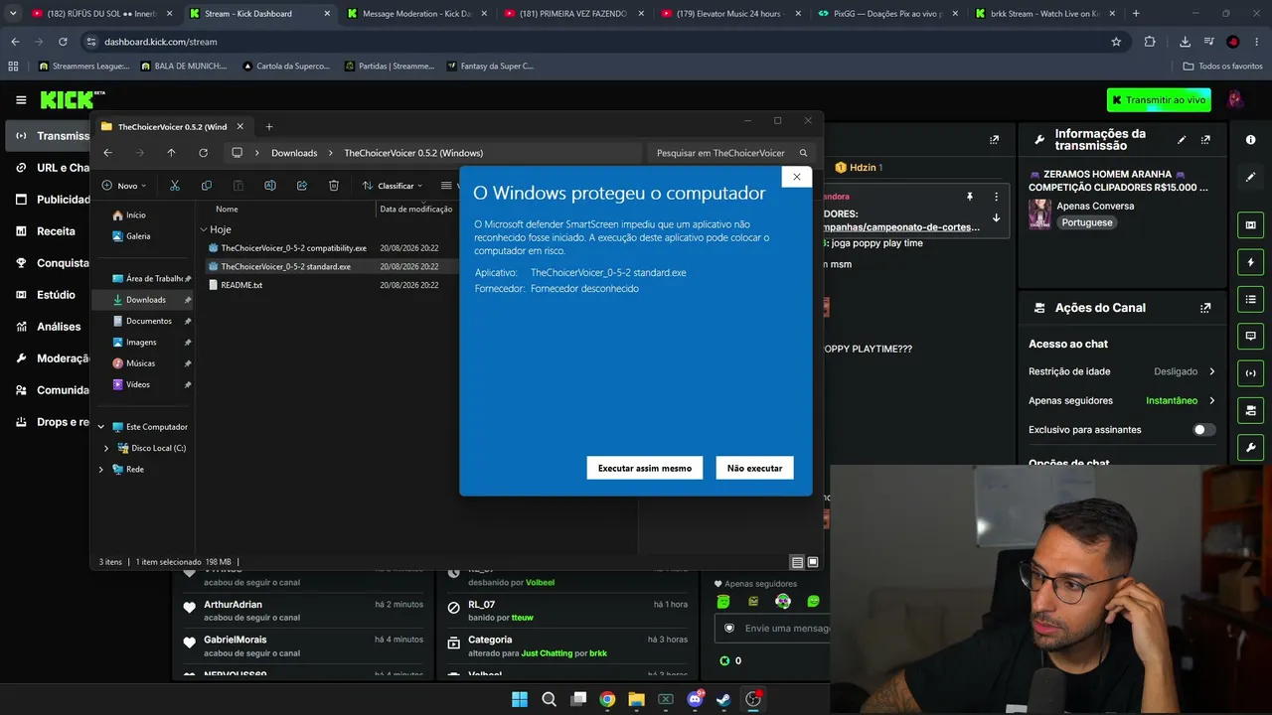Expand Disco Local (C:) tree node
This screenshot has width=1272, height=715.
[x=106, y=448]
